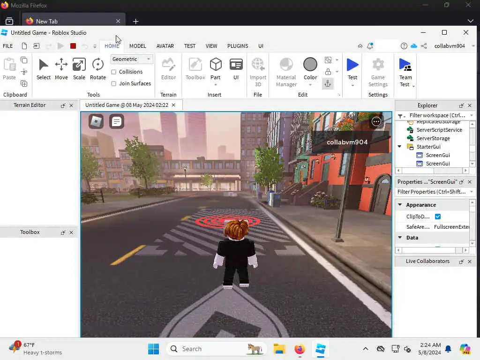Image resolution: width=480 pixels, height=360 pixels.
Task: Open Game Settings
Action: [378, 72]
